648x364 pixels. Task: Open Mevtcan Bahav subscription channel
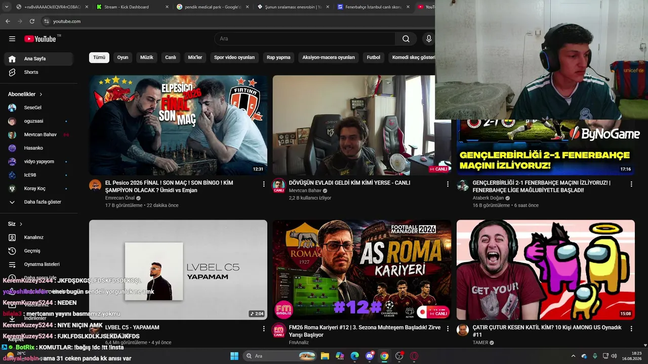38,135
